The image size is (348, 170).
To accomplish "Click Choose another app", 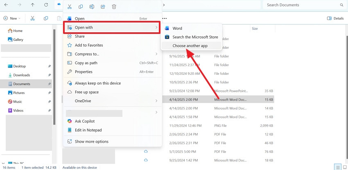I will pyautogui.click(x=191, y=46).
